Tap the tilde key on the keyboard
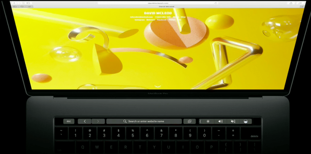Screen dimensions: 311x154 [x=61, y=133]
